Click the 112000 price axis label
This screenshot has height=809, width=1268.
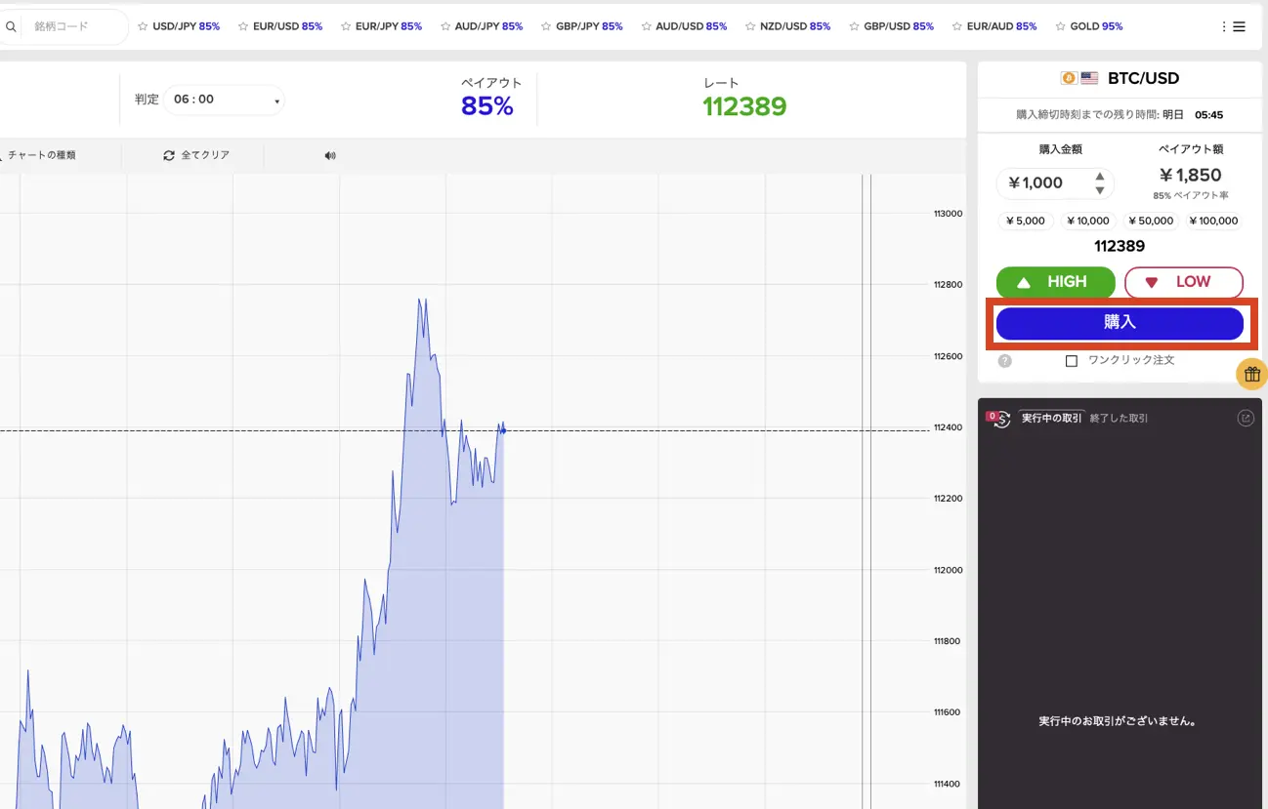tap(949, 570)
